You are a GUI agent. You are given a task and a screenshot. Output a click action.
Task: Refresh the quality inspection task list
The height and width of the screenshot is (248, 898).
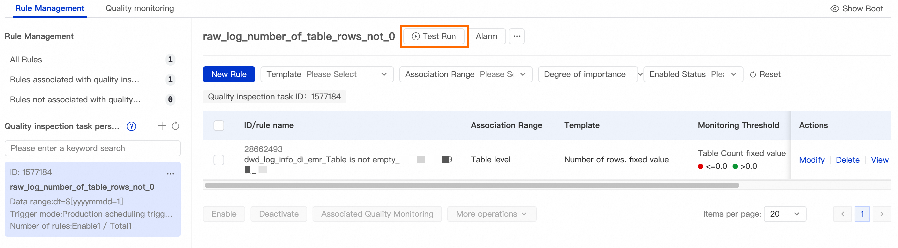tap(176, 126)
